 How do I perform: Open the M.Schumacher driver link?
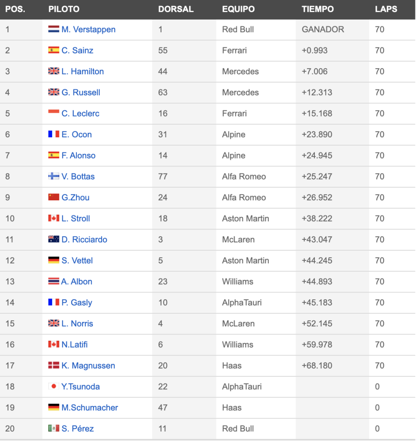89,408
